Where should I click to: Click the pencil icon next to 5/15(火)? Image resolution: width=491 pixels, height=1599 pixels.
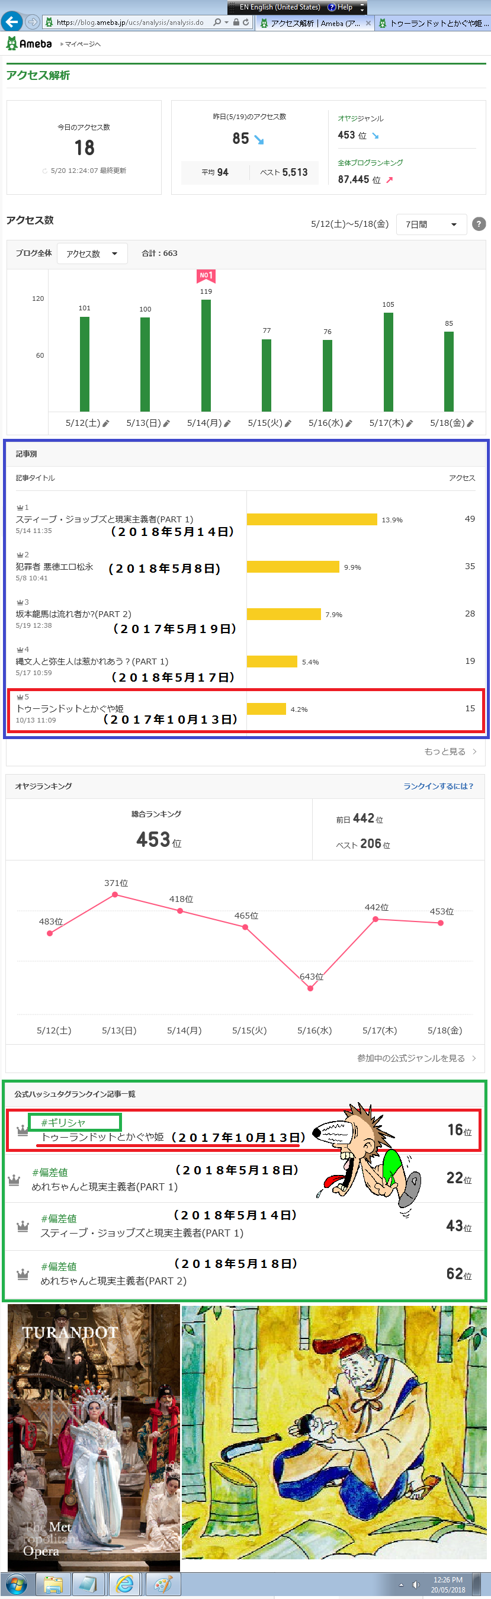point(288,423)
